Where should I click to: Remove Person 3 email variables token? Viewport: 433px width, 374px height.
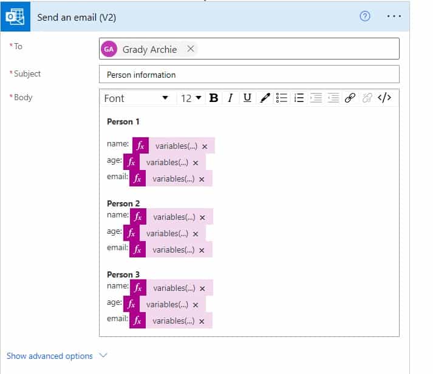point(202,321)
